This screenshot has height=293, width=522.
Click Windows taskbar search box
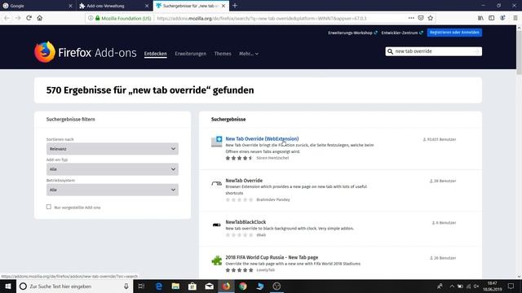(74, 286)
